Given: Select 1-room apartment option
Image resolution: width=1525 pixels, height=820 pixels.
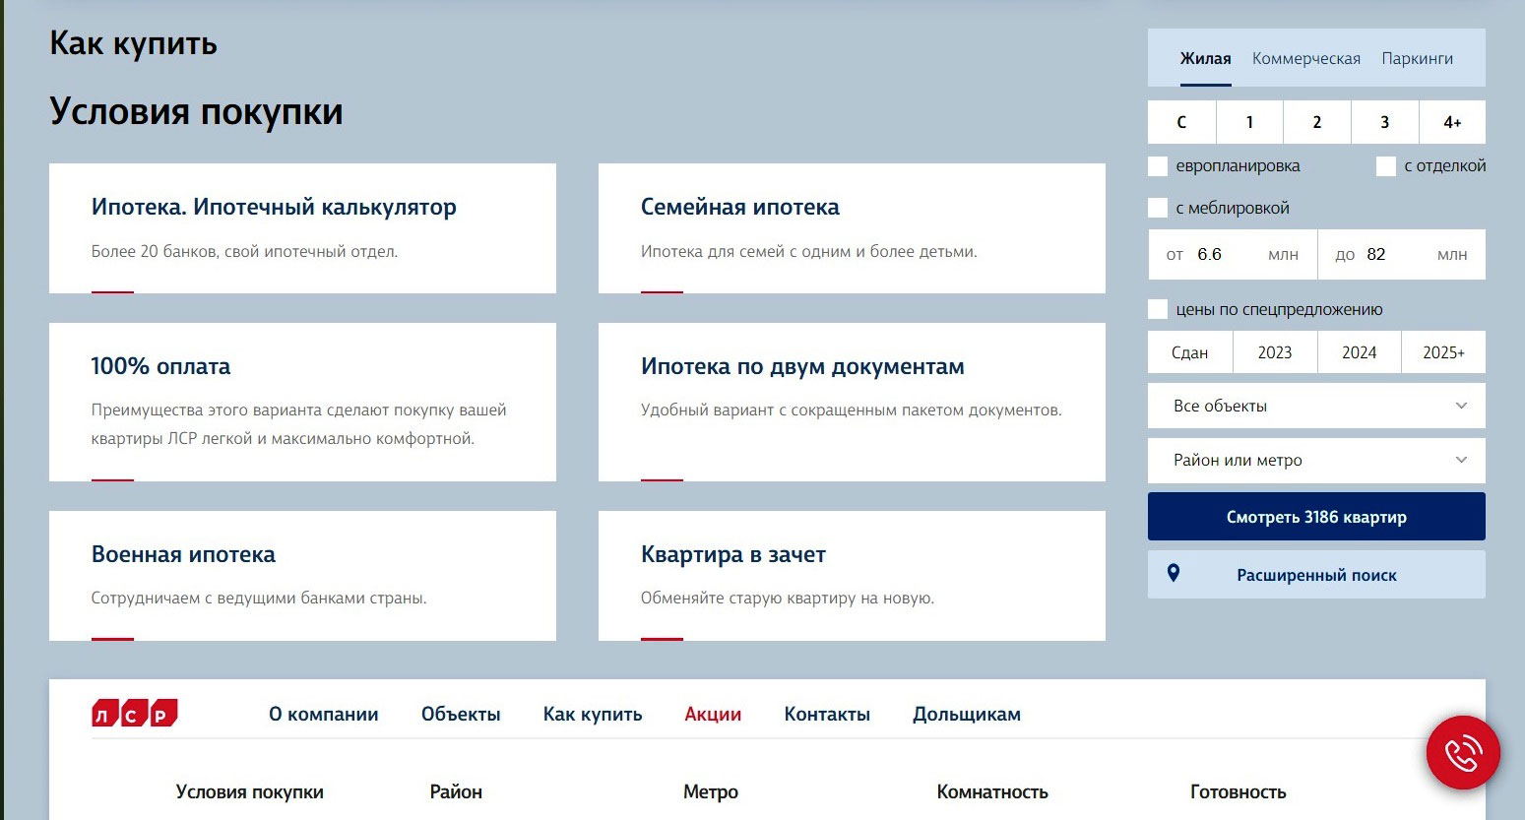Looking at the screenshot, I should pos(1249,122).
